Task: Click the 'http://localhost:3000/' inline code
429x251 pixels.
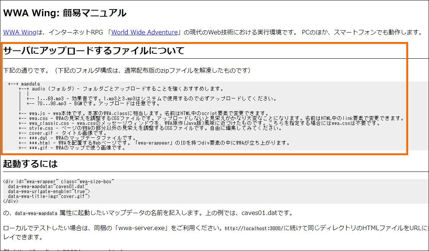Action: (x=254, y=228)
